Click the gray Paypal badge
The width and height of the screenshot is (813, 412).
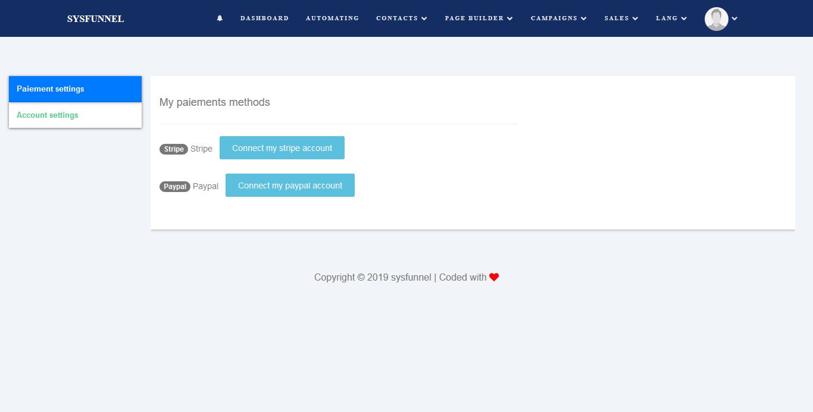pos(175,187)
